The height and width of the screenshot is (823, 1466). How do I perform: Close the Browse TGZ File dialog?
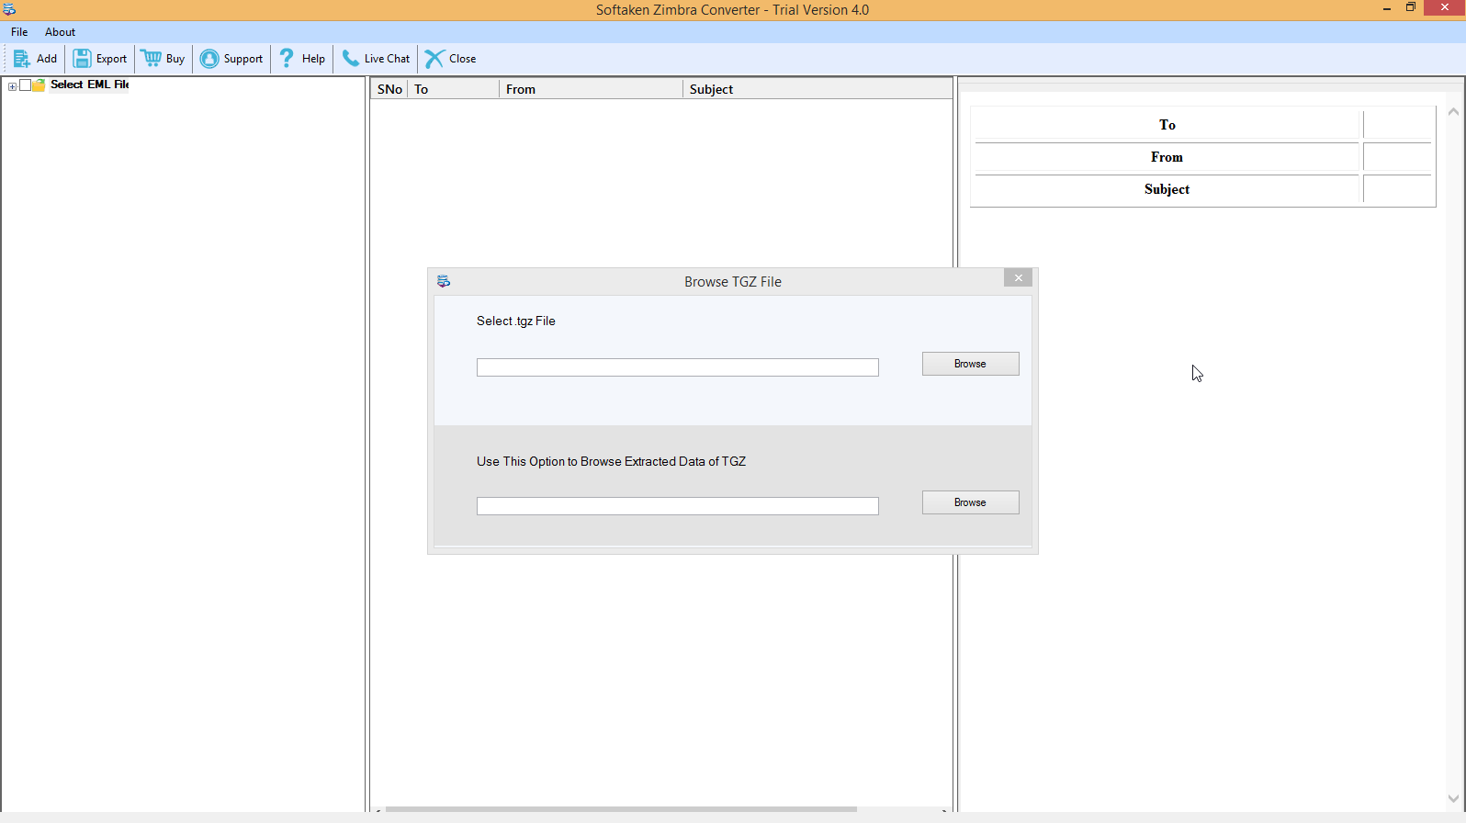1018,278
